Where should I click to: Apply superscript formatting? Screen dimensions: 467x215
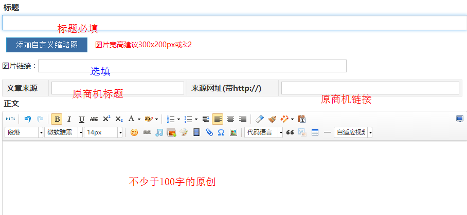click(x=106, y=119)
